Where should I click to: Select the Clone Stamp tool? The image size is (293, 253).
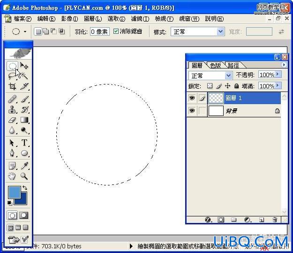12,109
